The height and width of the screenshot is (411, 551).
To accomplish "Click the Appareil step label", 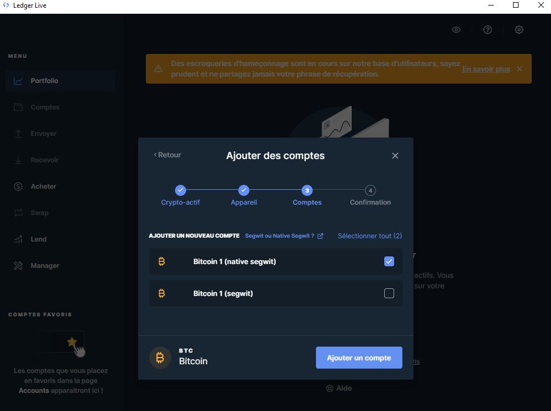I will (243, 202).
